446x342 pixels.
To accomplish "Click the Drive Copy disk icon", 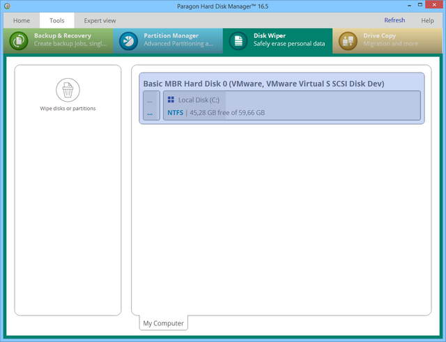I will 348,41.
